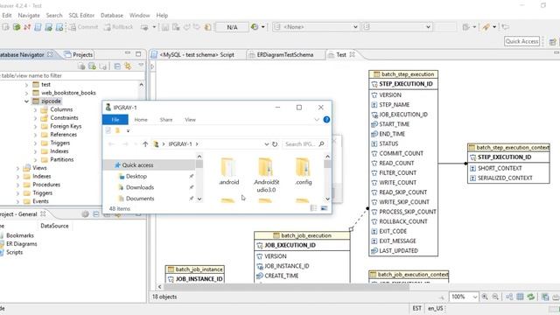Open the File tab in IPGRAY-1 window
The height and width of the screenshot is (315, 560).
point(115,120)
